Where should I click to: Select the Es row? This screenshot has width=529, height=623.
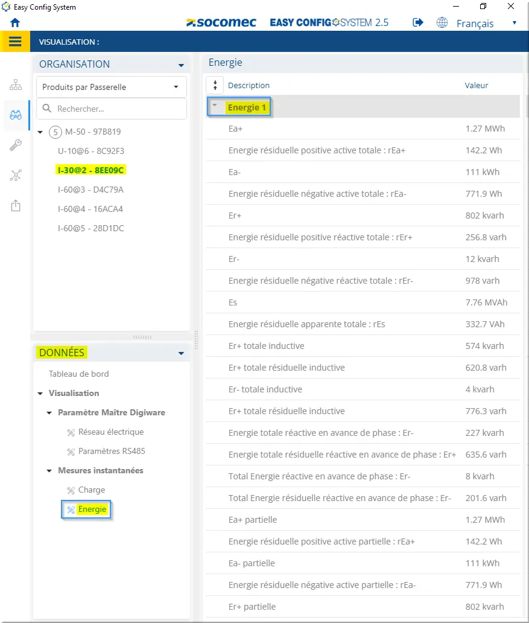tap(363, 303)
